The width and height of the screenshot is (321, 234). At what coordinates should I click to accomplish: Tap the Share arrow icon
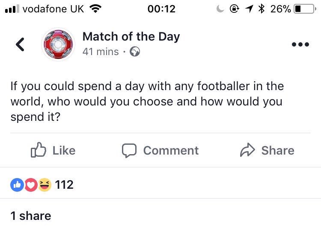[247, 150]
